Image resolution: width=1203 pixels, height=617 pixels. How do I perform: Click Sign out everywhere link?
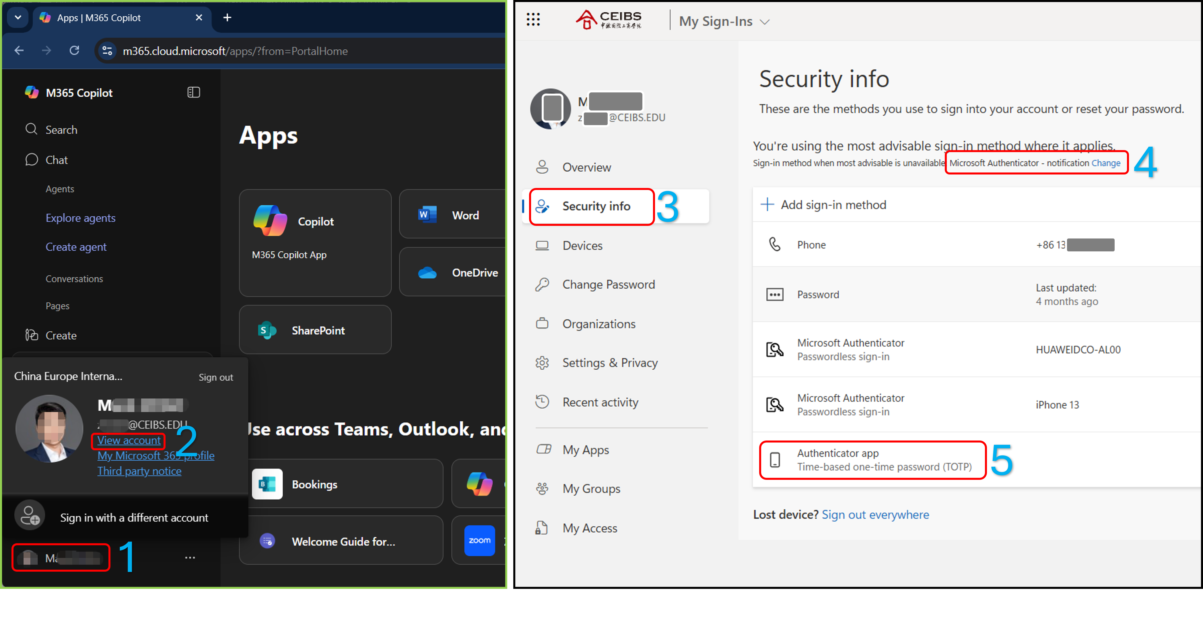pos(875,515)
